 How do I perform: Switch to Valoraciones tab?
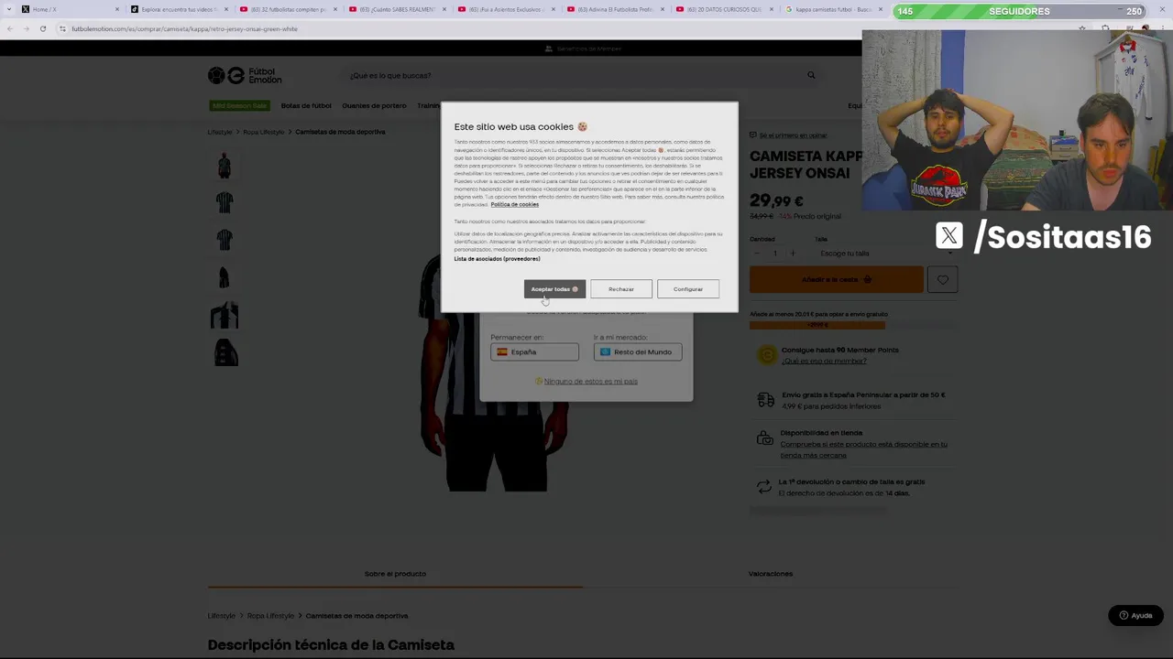771,574
